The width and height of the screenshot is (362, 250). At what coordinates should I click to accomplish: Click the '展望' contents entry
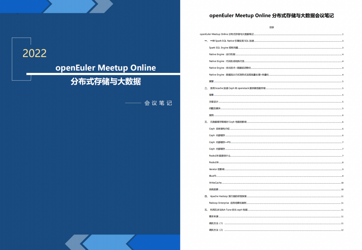point(211,82)
